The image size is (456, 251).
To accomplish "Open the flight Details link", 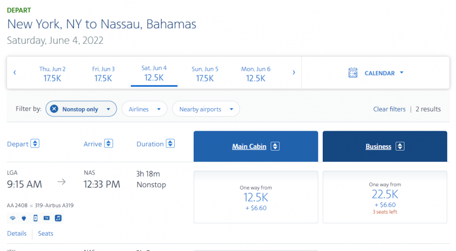I will tap(17, 233).
